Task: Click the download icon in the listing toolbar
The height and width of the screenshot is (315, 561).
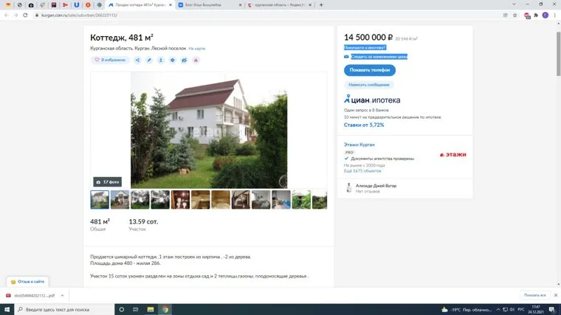Action: [161, 60]
